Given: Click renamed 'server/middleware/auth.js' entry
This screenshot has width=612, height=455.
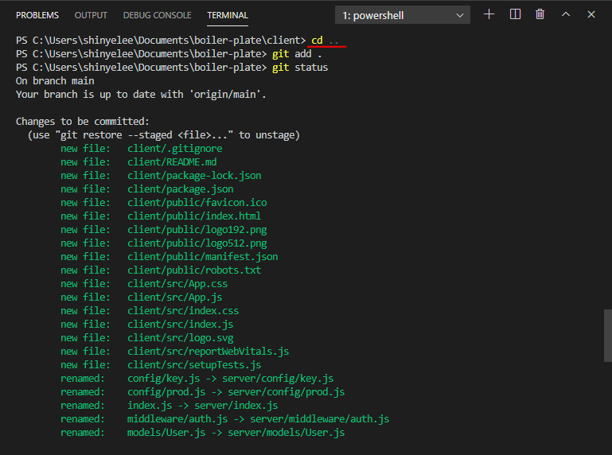Looking at the screenshot, I should coord(259,419).
